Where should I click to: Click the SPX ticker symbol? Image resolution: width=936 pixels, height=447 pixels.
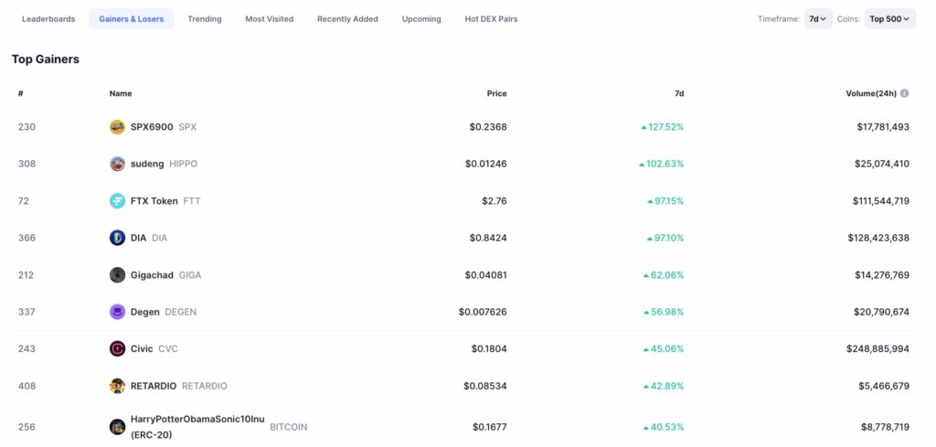point(187,127)
